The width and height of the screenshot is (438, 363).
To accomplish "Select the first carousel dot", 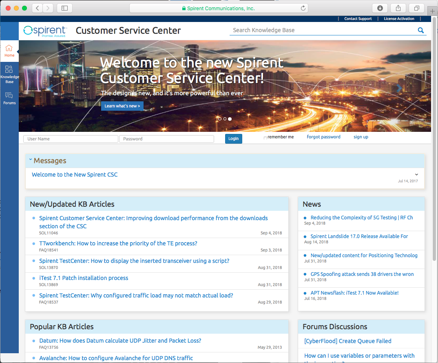I will pyautogui.click(x=219, y=119).
